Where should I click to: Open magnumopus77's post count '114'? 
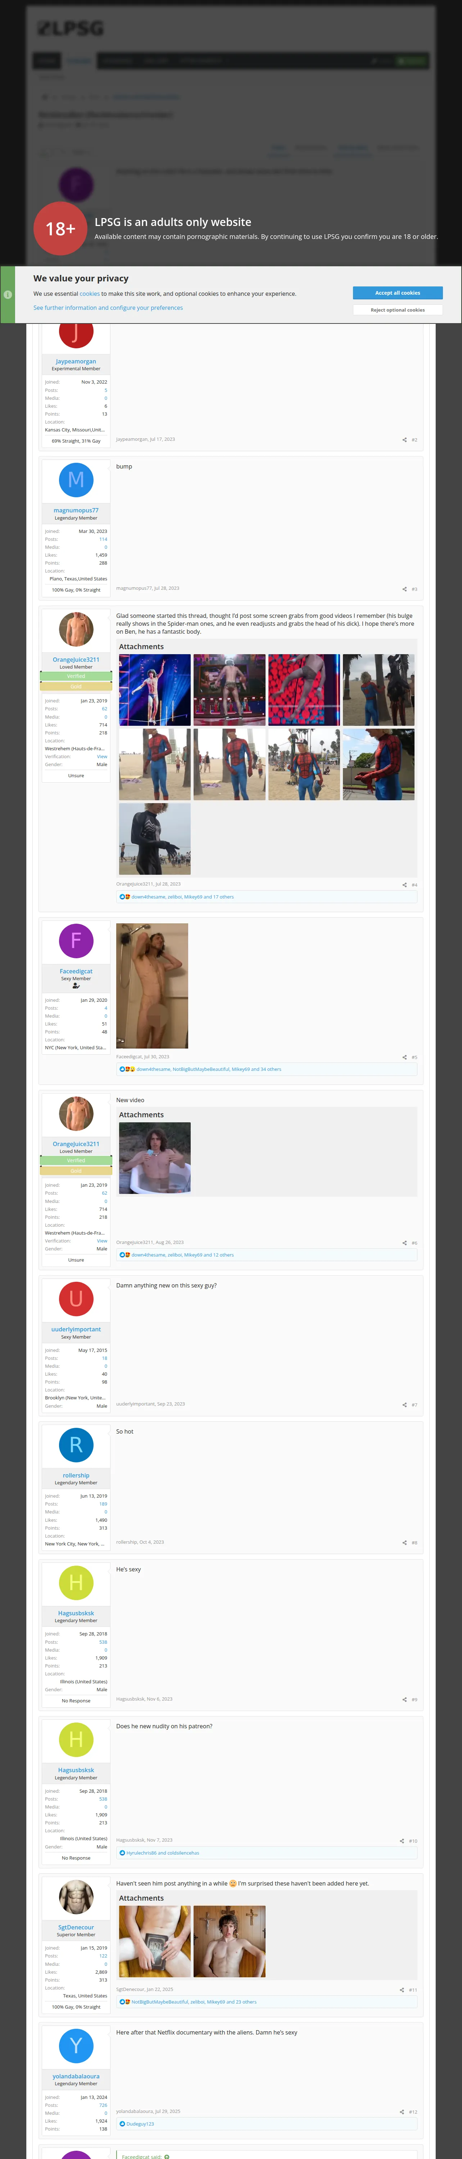pyautogui.click(x=103, y=539)
